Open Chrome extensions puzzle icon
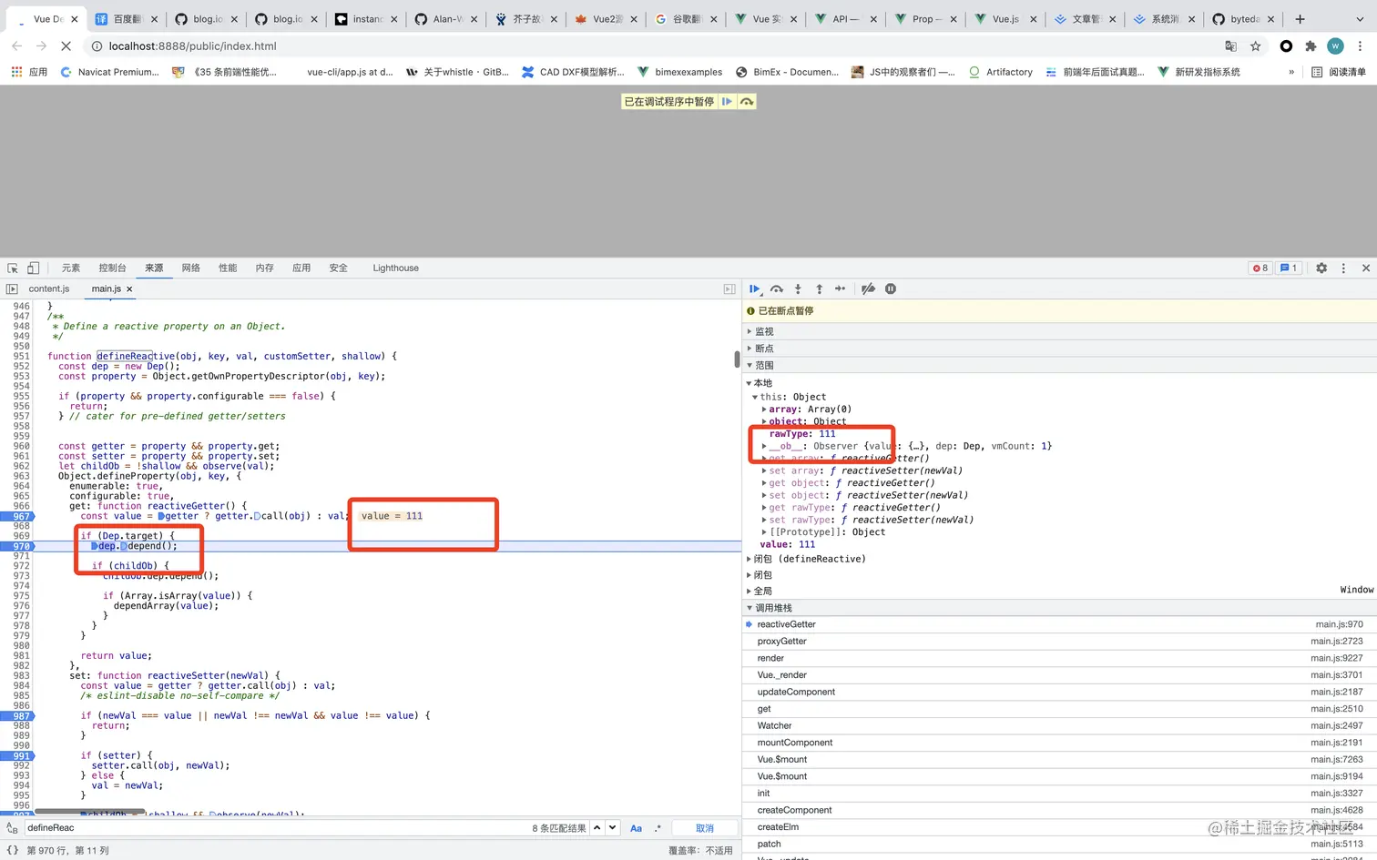This screenshot has height=860, width=1377. pyautogui.click(x=1311, y=46)
